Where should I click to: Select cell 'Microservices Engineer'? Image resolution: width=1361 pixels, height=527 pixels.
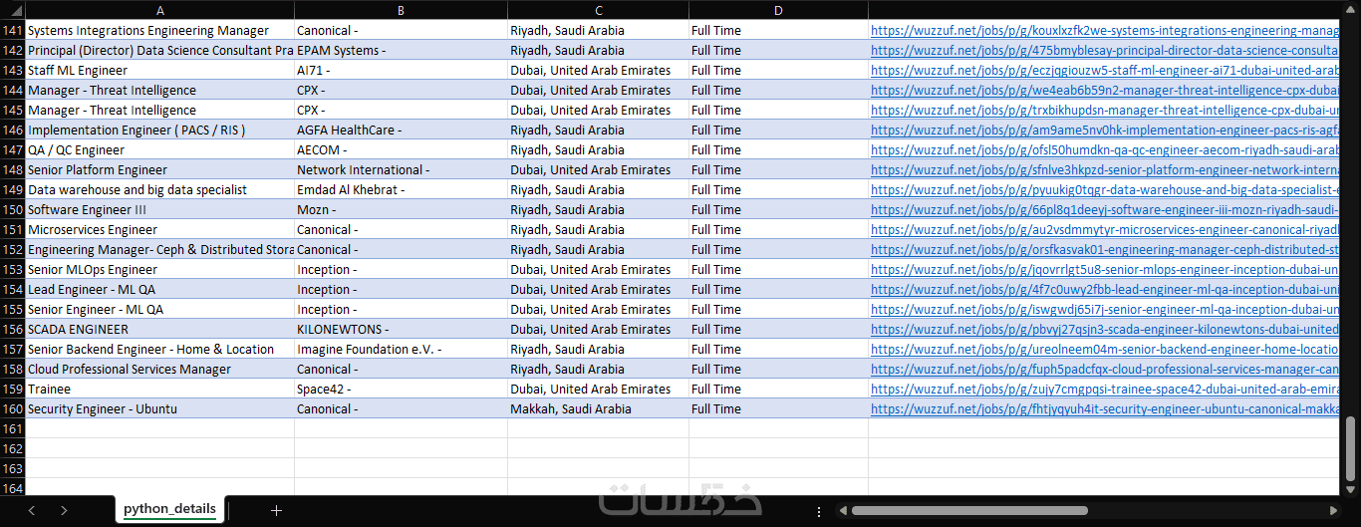(160, 229)
